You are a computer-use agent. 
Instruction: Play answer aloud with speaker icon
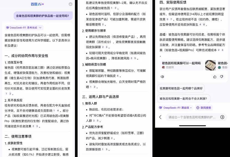[x=162, y=77]
